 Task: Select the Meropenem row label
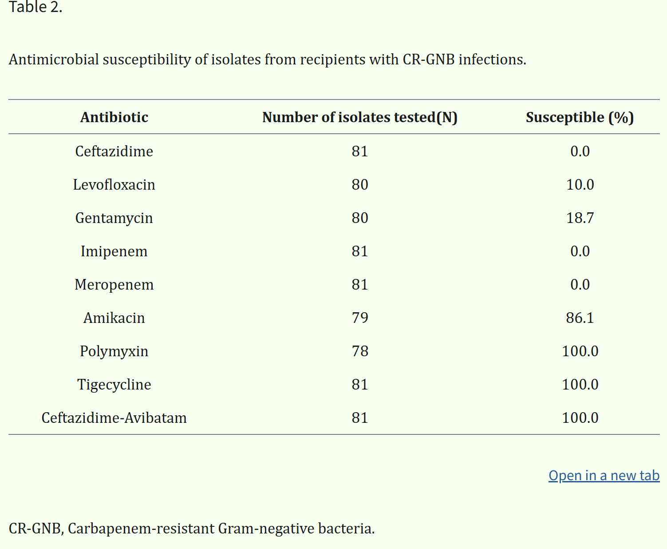(x=114, y=285)
